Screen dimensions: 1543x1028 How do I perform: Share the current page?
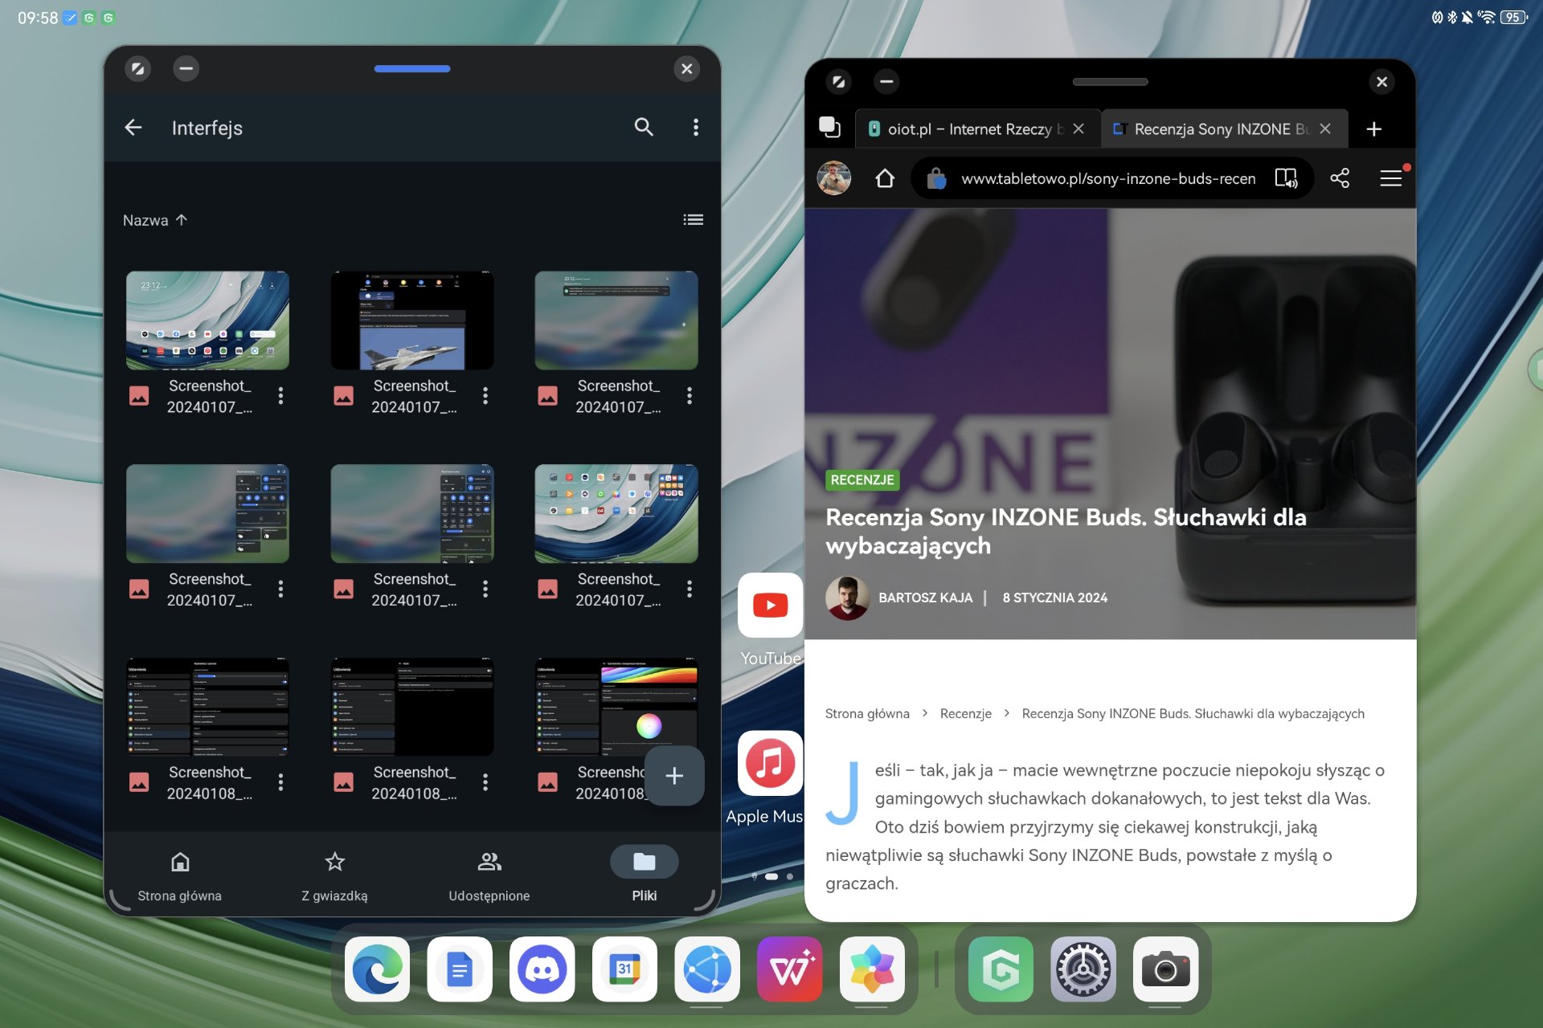[1340, 178]
